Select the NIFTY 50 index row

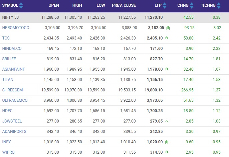[114, 17]
